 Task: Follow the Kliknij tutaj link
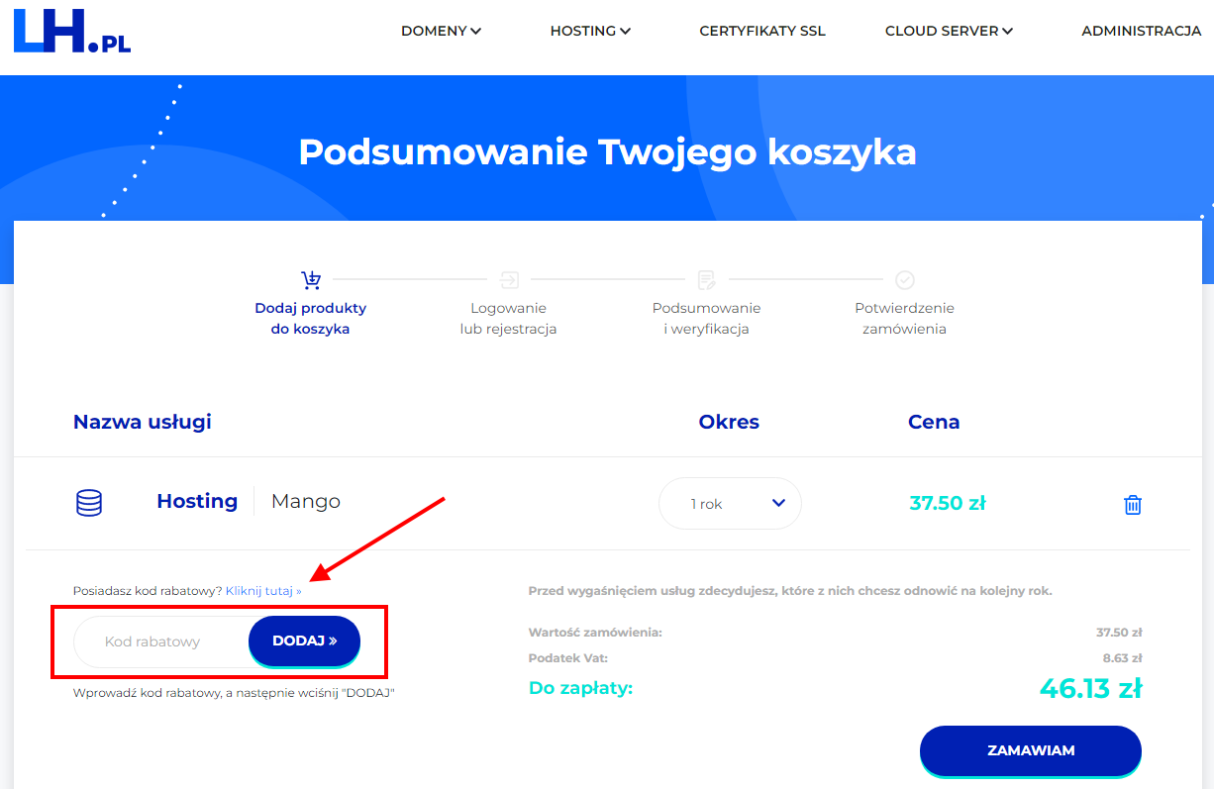coord(263,591)
